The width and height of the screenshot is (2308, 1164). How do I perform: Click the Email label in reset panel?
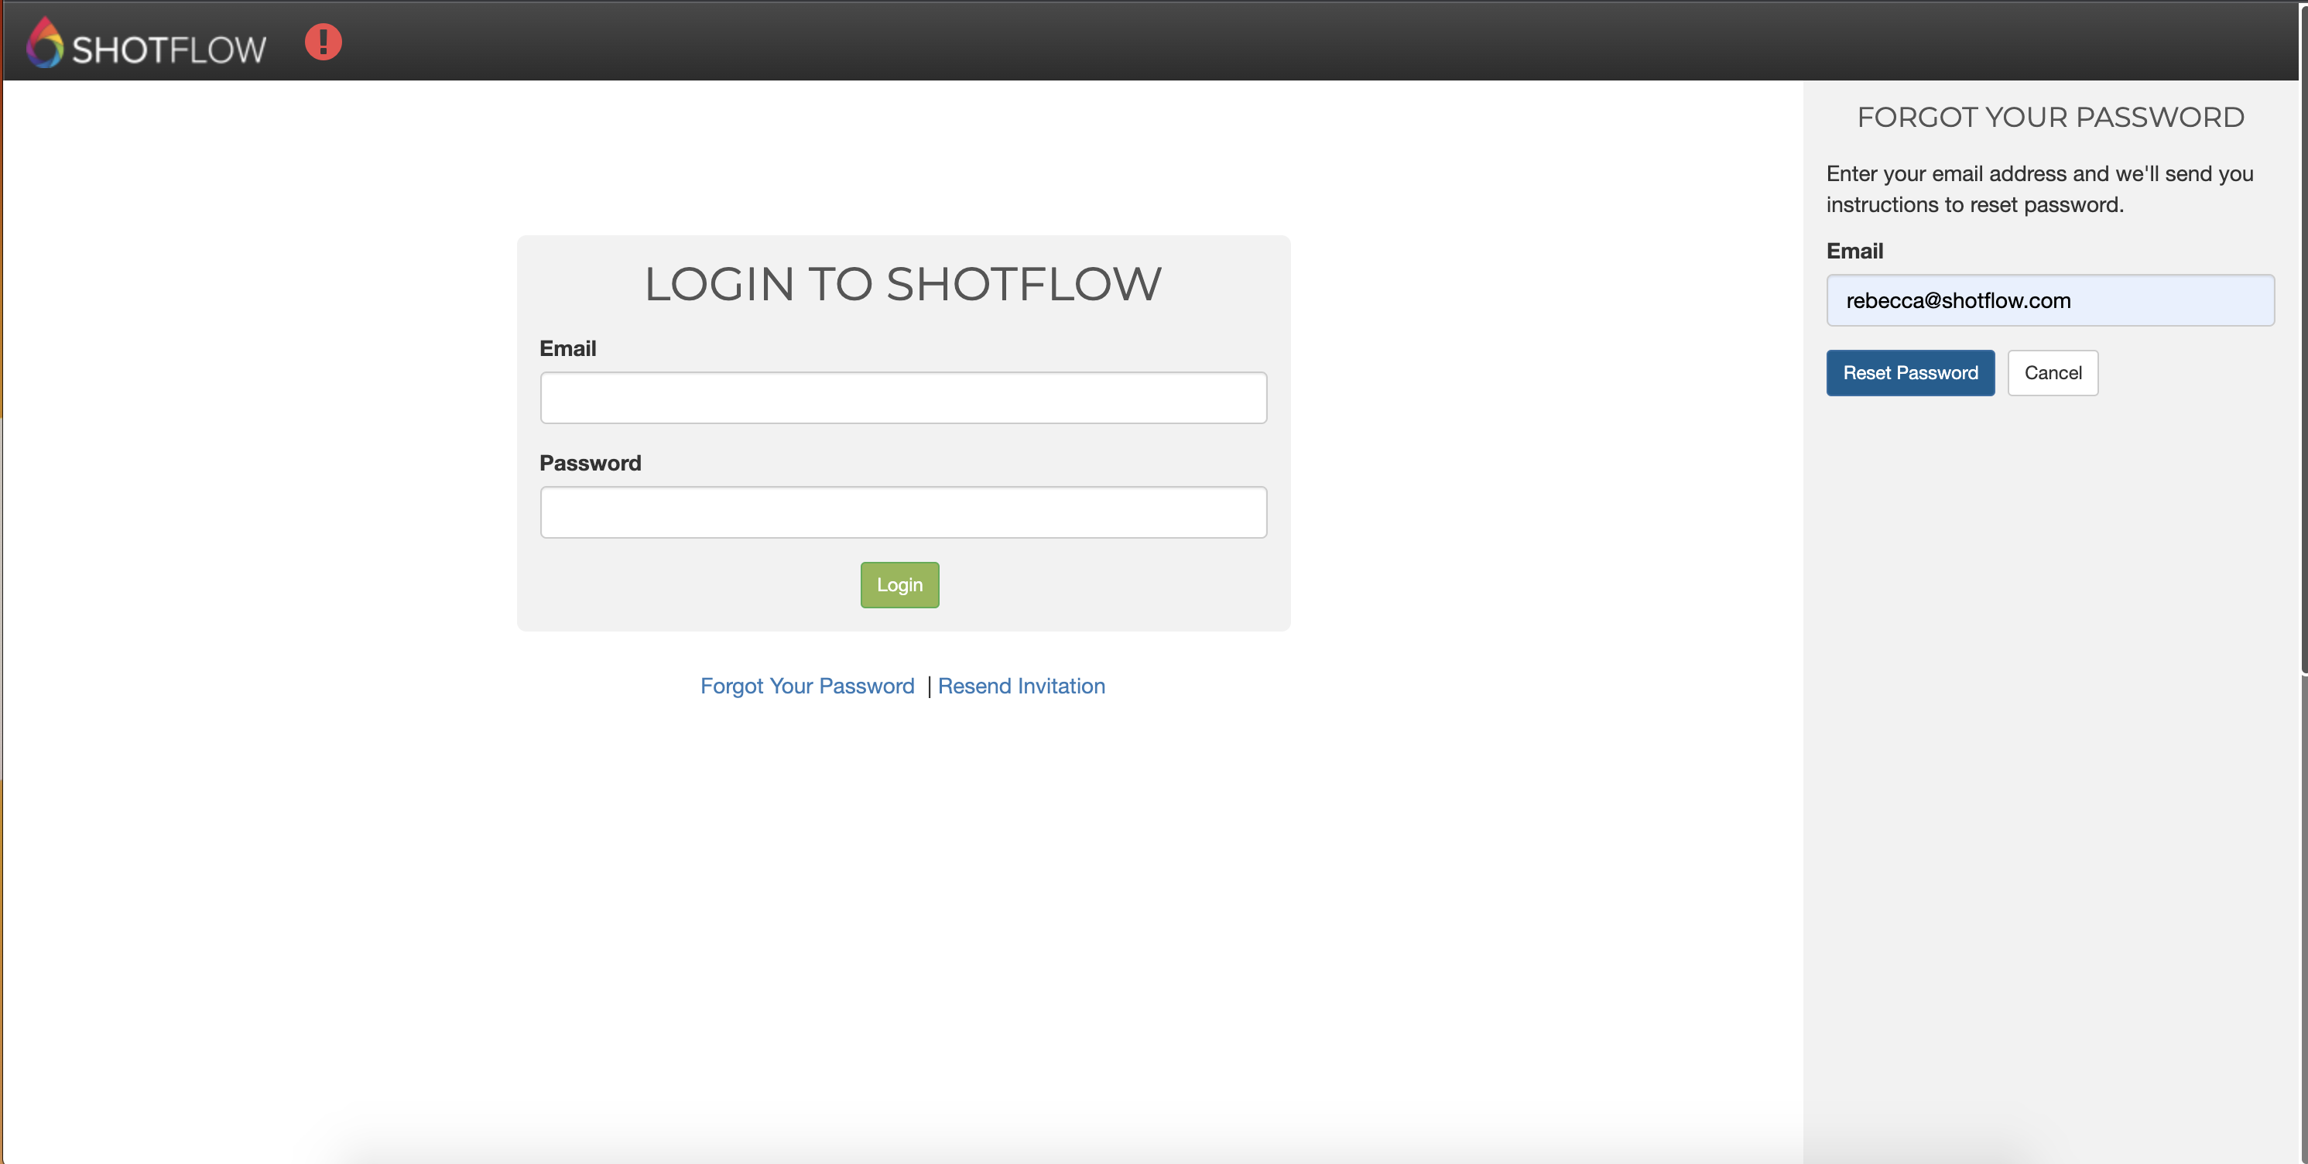click(x=1854, y=251)
